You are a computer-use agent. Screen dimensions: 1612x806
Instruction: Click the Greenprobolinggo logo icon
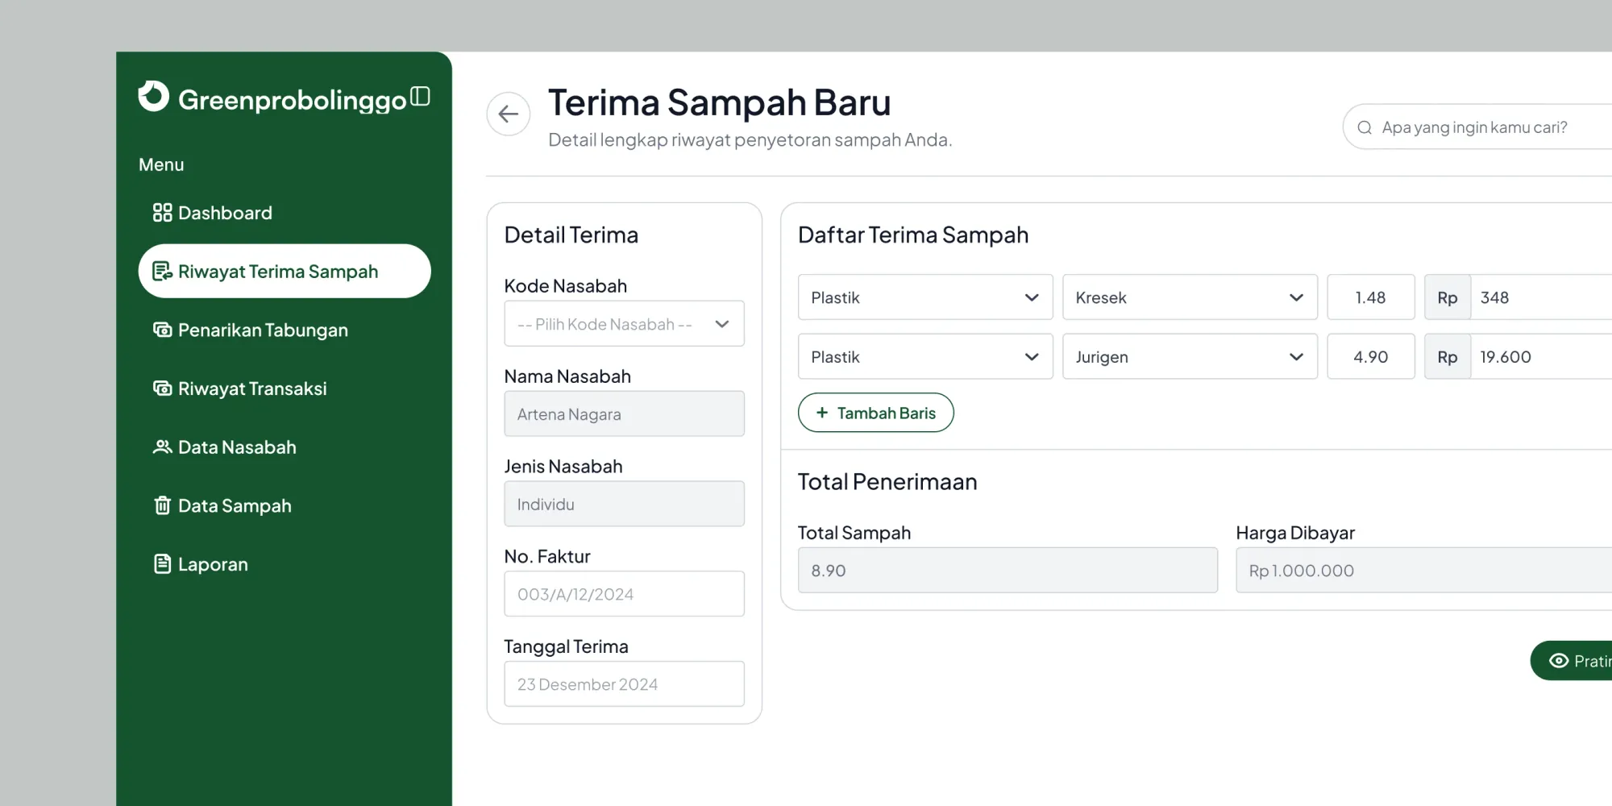pos(153,96)
